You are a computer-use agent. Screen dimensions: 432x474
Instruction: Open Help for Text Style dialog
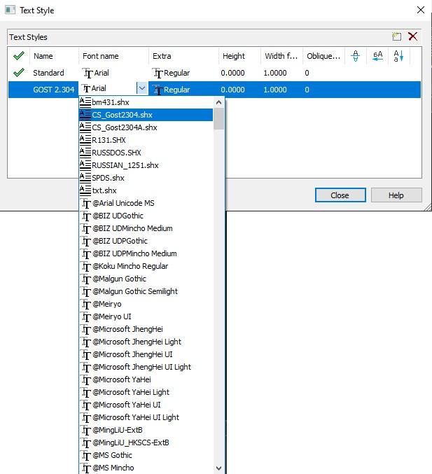(396, 195)
